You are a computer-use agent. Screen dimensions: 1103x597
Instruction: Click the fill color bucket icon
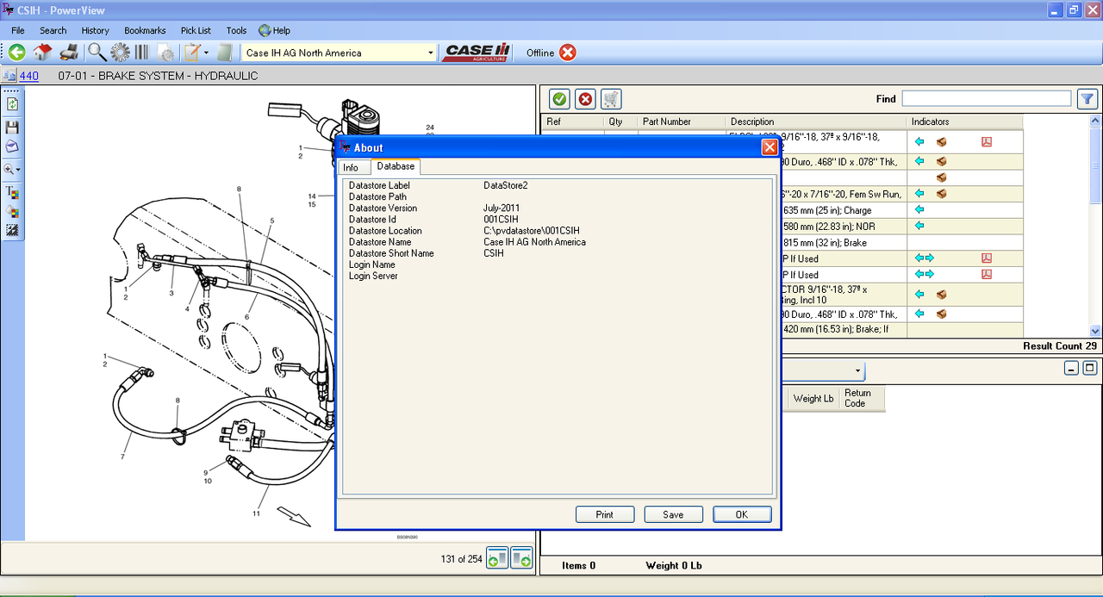coord(12,211)
